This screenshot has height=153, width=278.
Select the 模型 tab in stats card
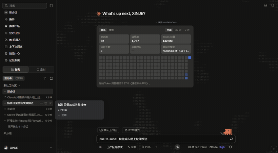(112, 30)
